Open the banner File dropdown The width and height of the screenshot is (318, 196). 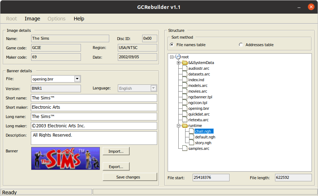[77, 79]
